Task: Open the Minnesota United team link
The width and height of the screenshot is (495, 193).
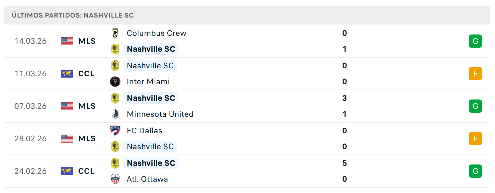Action: coord(160,114)
